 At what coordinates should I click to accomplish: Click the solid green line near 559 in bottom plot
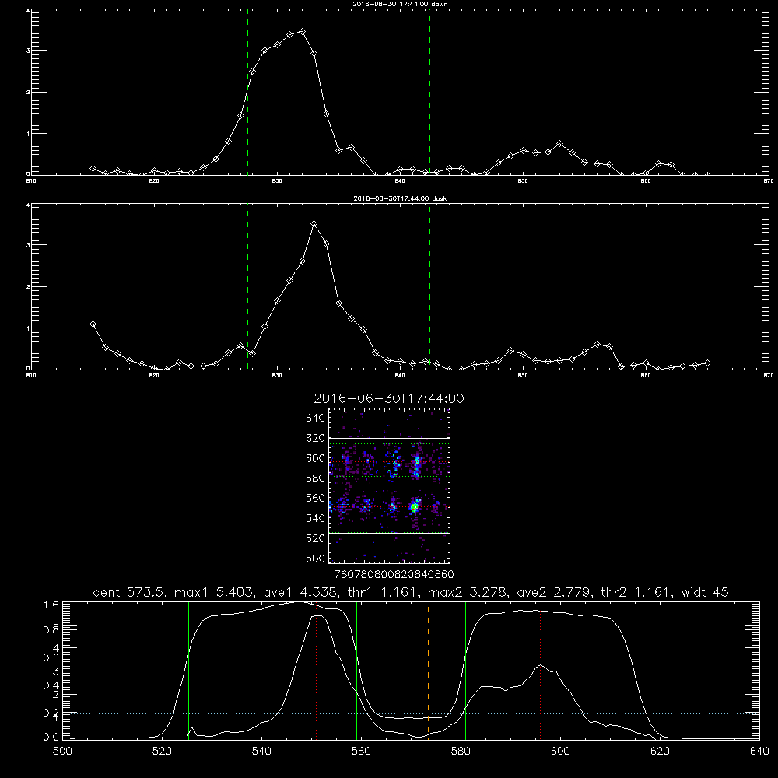pyautogui.click(x=357, y=671)
